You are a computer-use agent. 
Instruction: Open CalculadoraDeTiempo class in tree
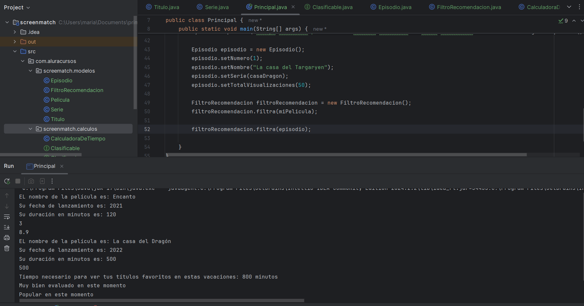(x=78, y=138)
